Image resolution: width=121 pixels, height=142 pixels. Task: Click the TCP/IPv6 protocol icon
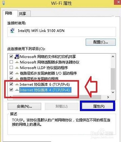click(x=17, y=84)
